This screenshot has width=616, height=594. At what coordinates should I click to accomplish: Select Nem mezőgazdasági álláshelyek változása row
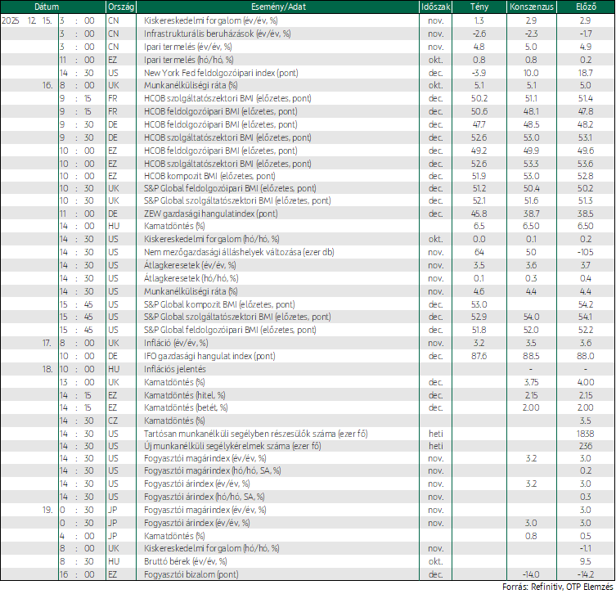(308, 252)
